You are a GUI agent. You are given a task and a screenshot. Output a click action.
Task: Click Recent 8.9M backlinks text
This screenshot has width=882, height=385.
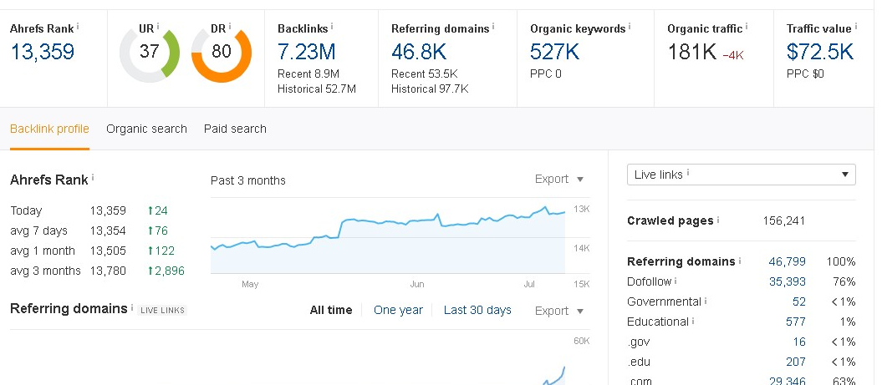pos(308,73)
